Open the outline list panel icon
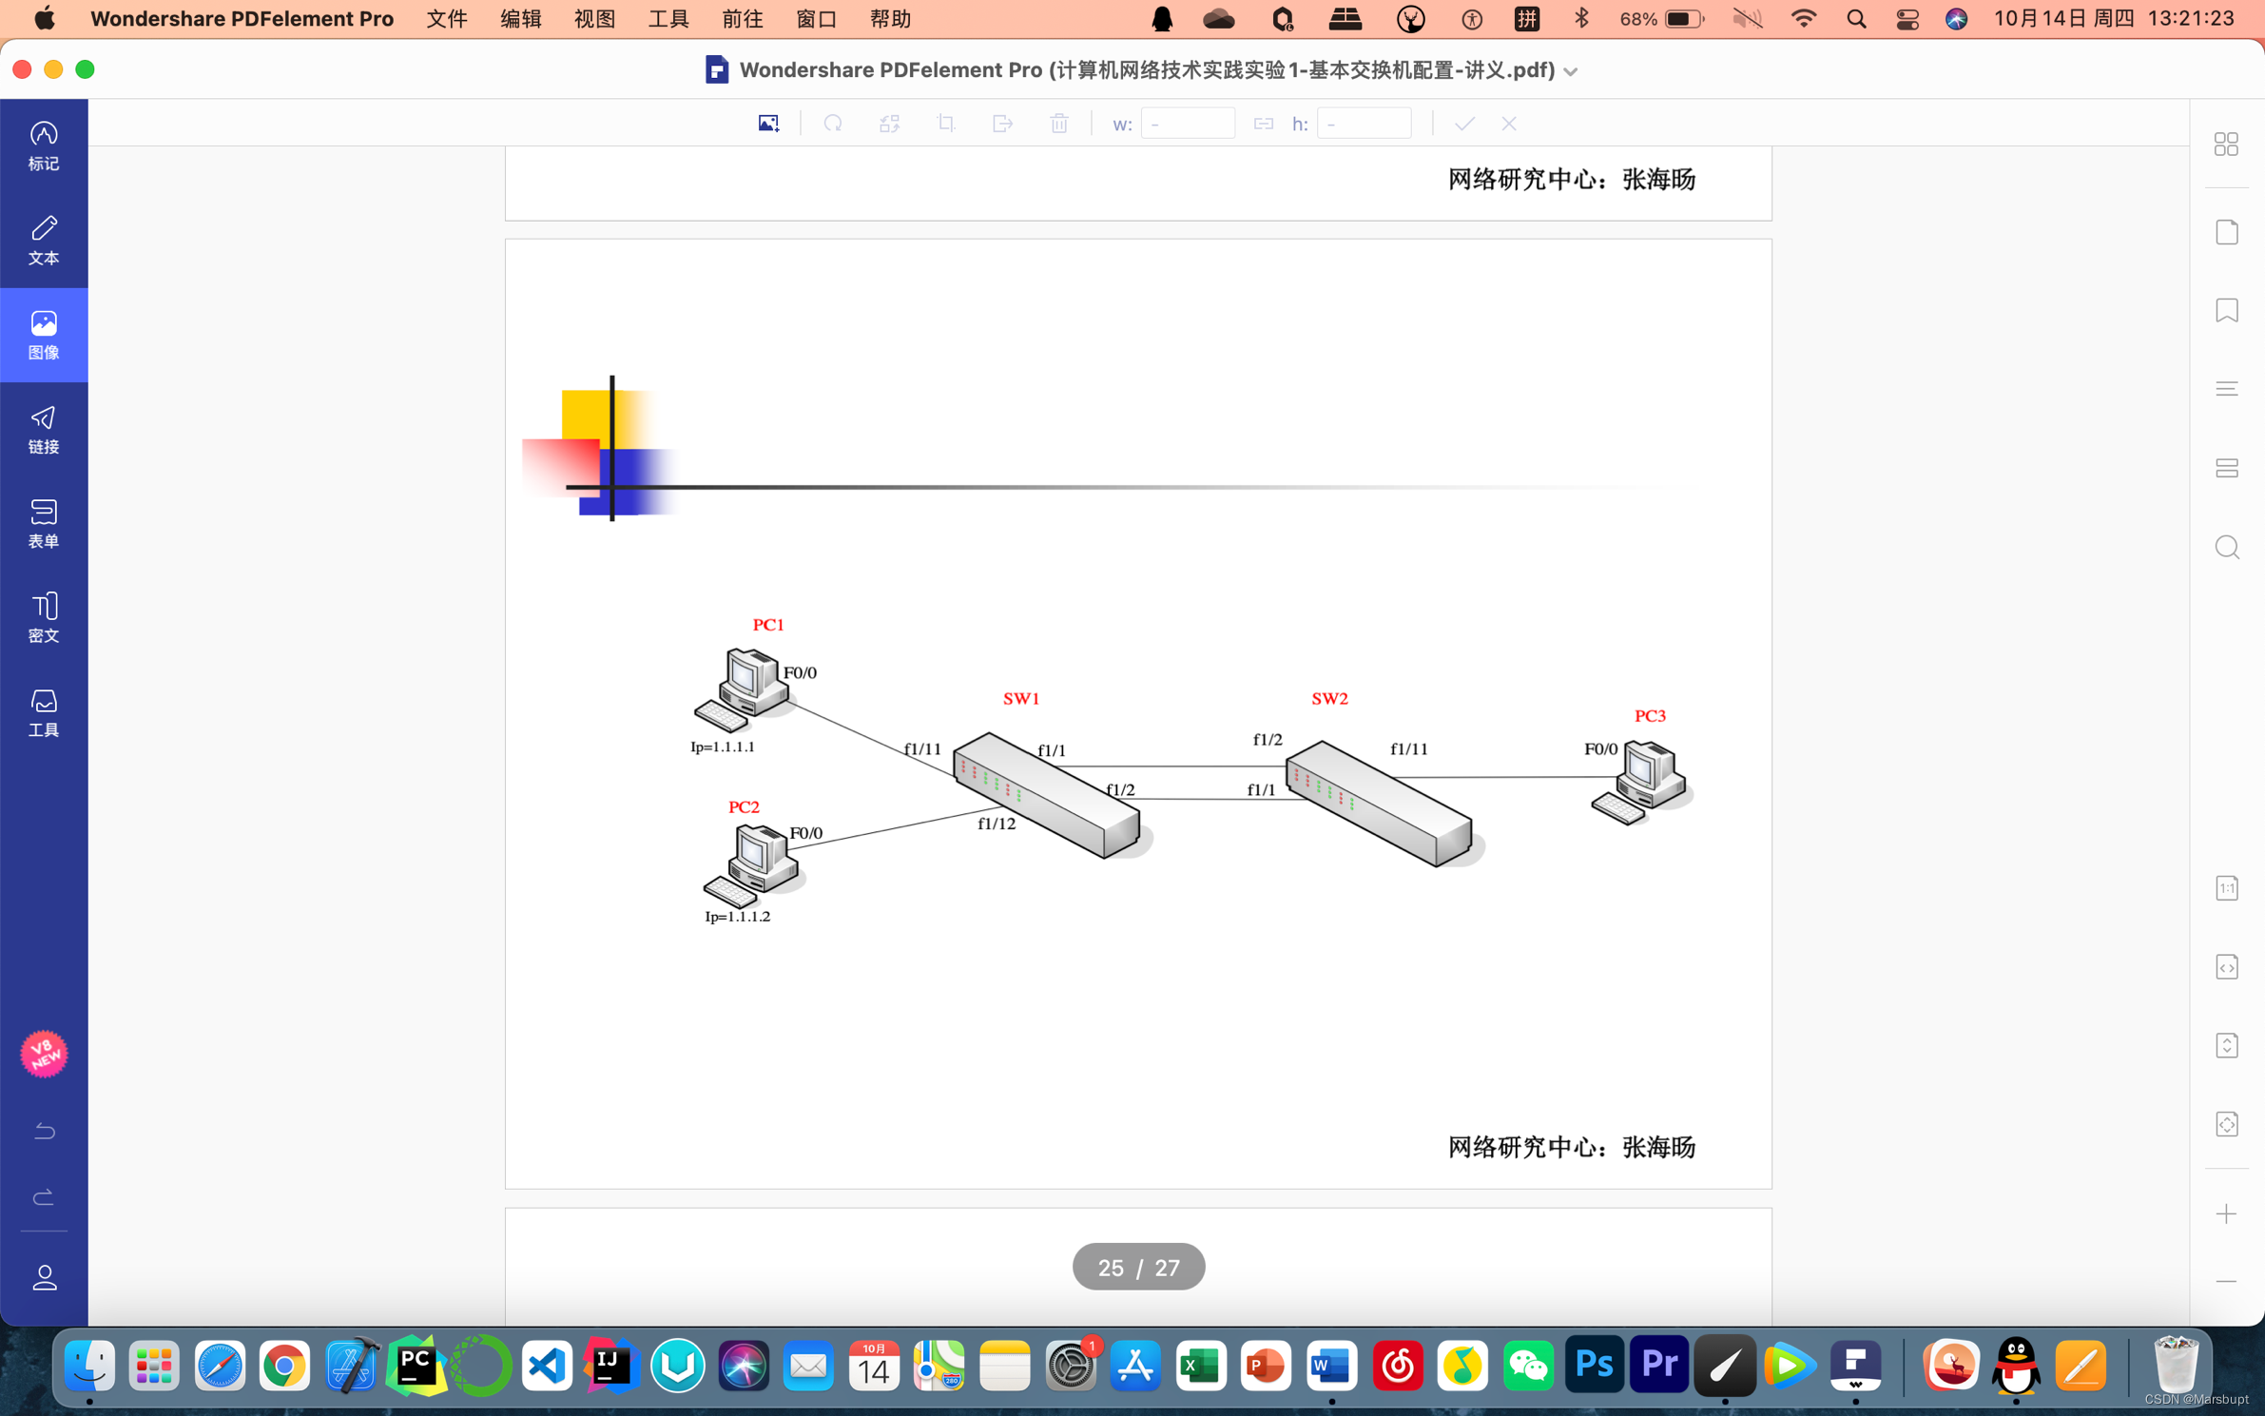2265x1416 pixels. 2226,389
